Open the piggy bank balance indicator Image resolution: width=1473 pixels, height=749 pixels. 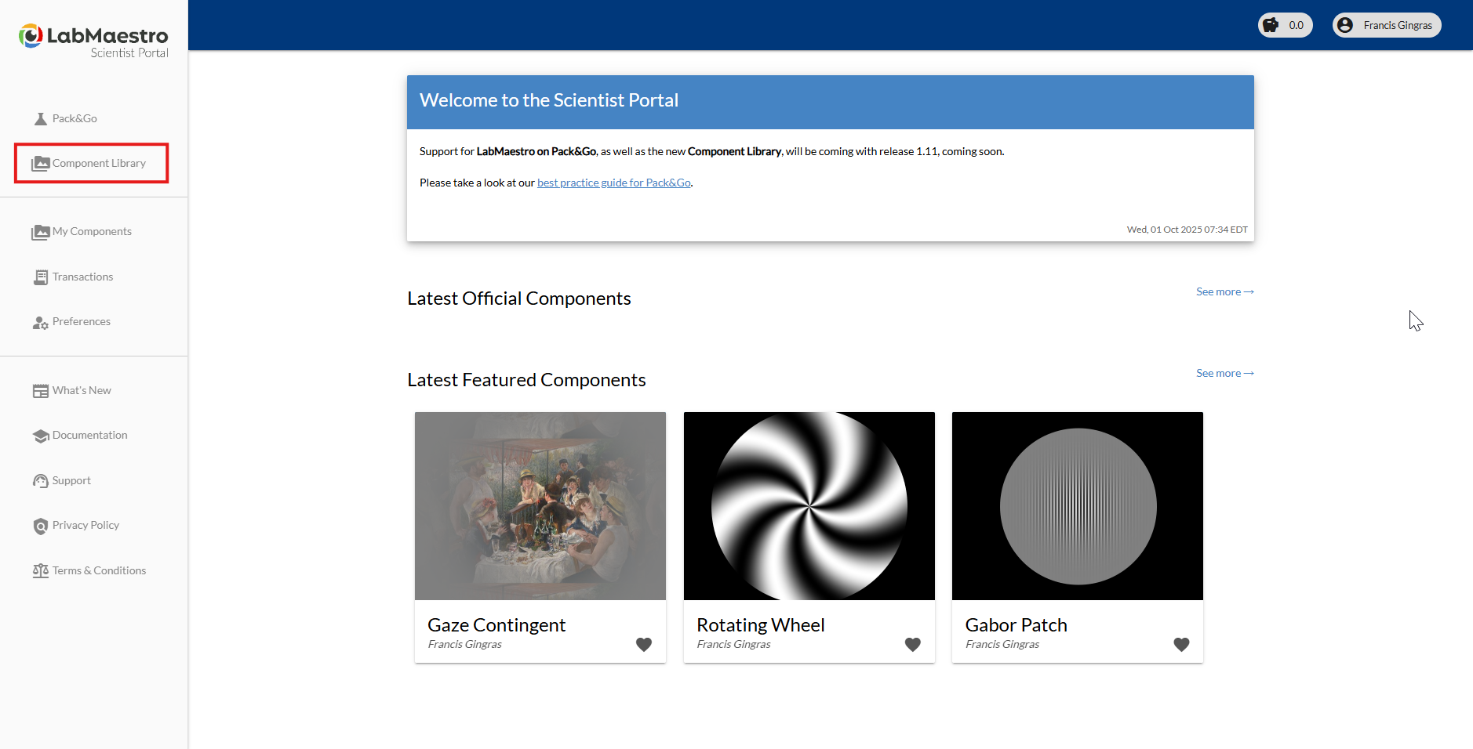point(1285,25)
